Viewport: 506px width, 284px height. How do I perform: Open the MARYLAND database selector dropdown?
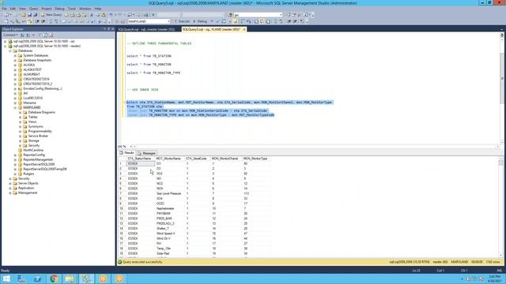(x=168, y=21)
